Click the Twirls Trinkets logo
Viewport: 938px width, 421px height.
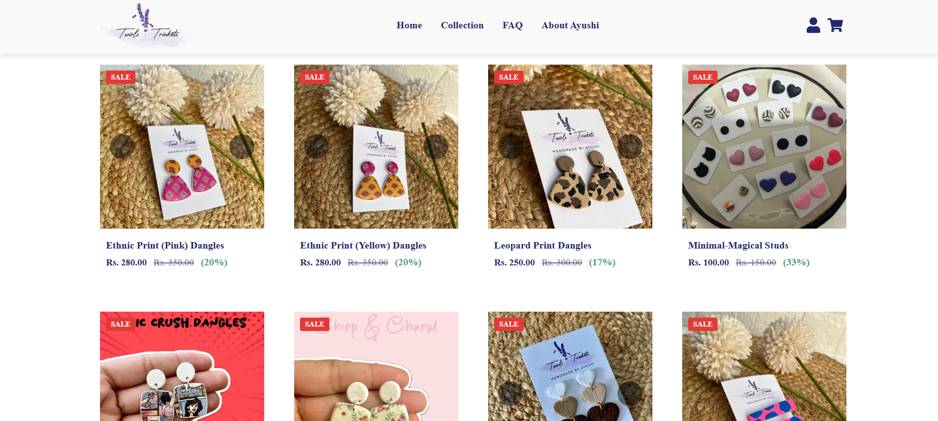pos(146,25)
